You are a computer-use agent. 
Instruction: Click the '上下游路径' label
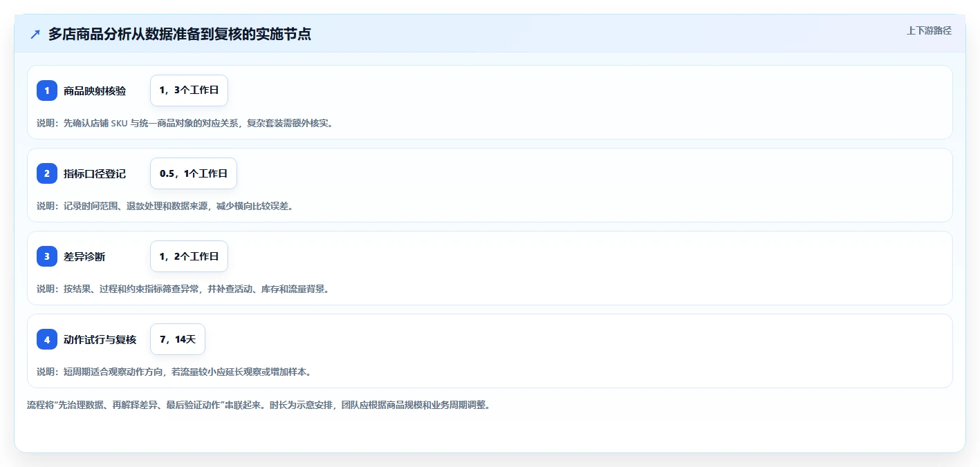coord(930,30)
